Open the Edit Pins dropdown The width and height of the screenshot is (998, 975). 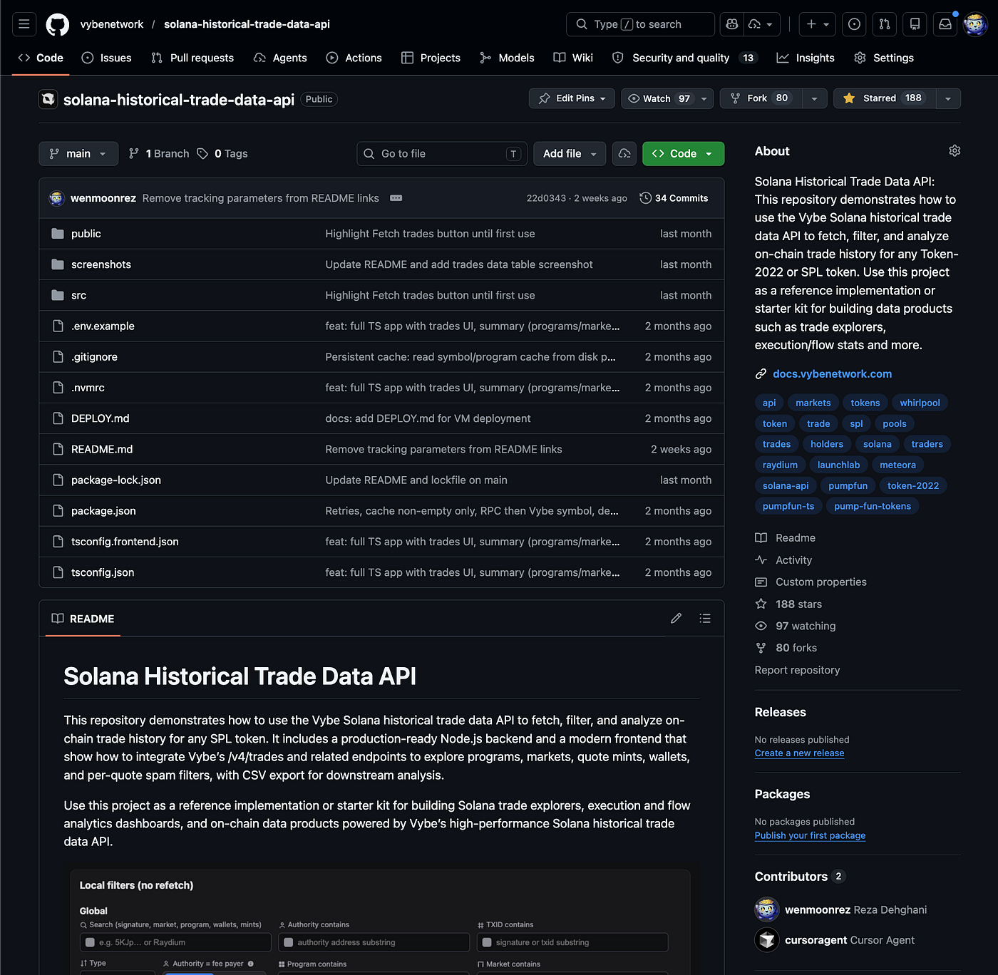tap(572, 98)
